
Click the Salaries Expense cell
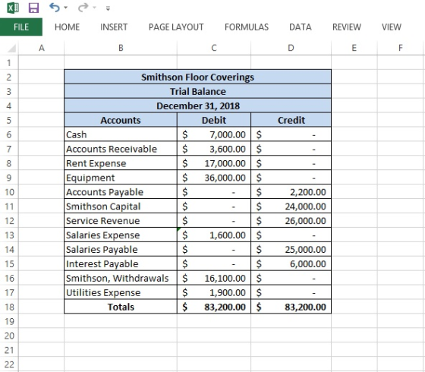(121, 235)
